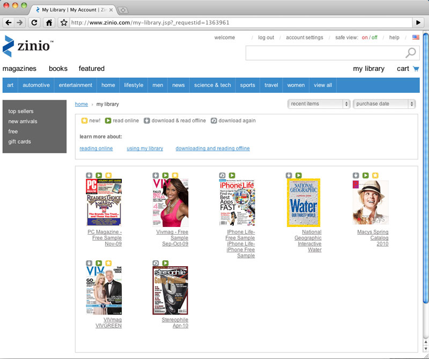Click the browser address bar
Viewport: 429px width, 359px height.
point(241,23)
